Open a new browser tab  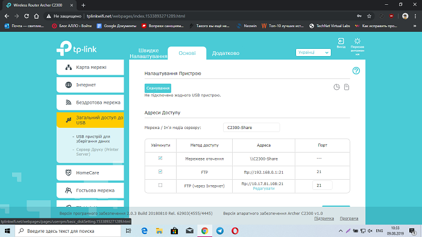(x=83, y=5)
